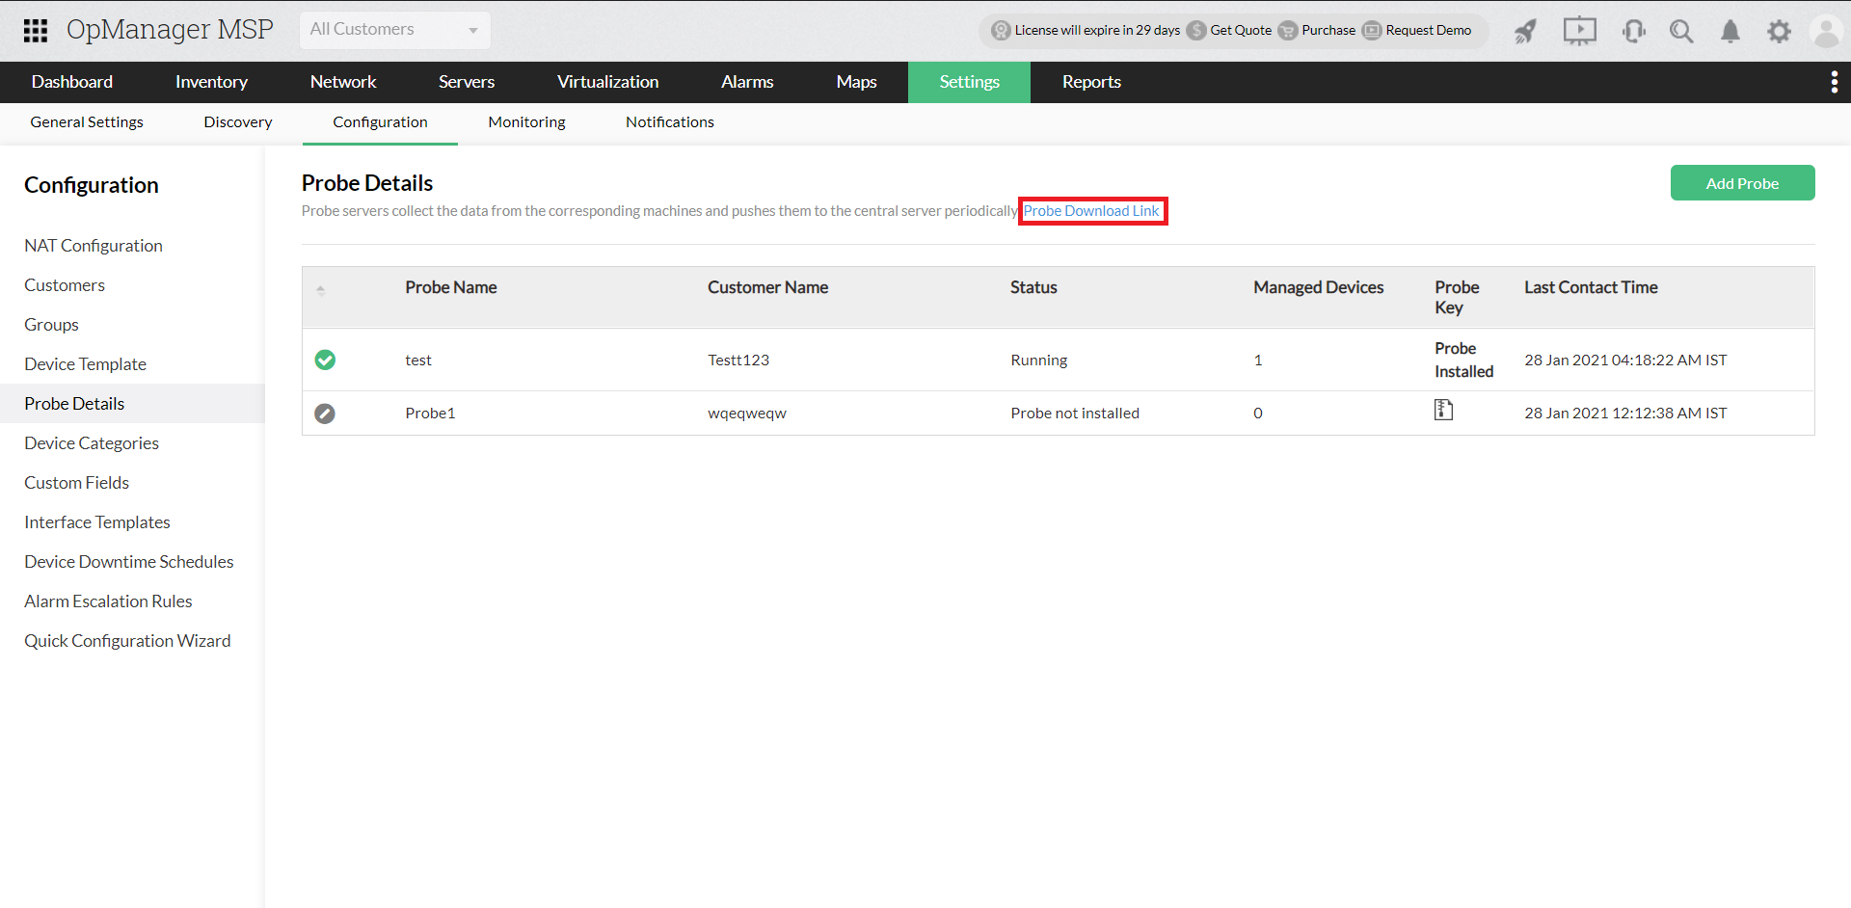Click the zipped Probe Key file icon for Probe1

click(1443, 409)
